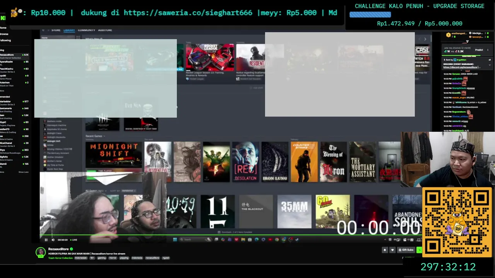The height and width of the screenshot is (278, 495).
Task: Unpin the pinned chat message icon
Action: coord(490,60)
